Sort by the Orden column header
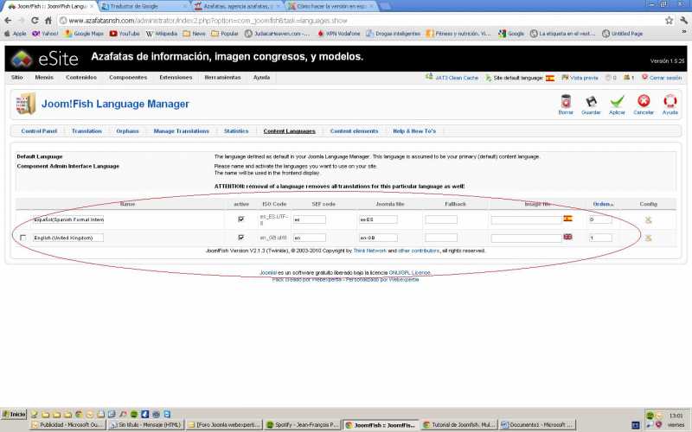This screenshot has width=692, height=432. click(603, 204)
